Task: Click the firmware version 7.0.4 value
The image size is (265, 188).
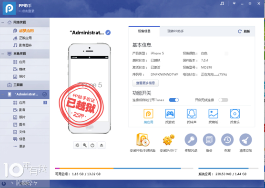Action: (204, 60)
